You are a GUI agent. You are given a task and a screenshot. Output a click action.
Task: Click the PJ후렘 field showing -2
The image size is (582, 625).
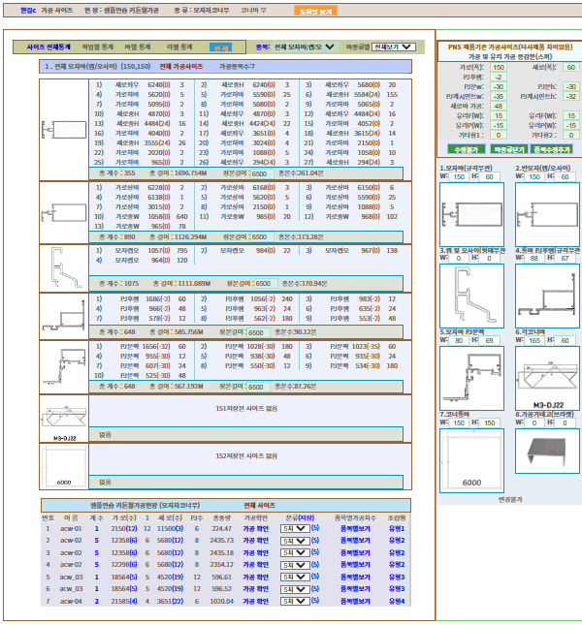click(499, 77)
